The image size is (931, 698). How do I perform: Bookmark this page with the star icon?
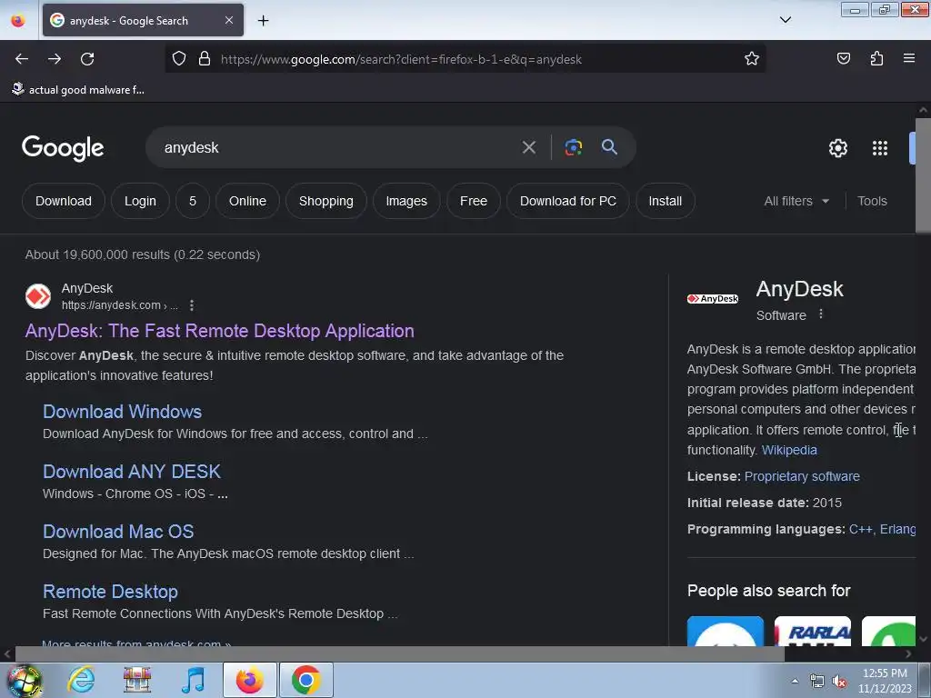pyautogui.click(x=752, y=59)
